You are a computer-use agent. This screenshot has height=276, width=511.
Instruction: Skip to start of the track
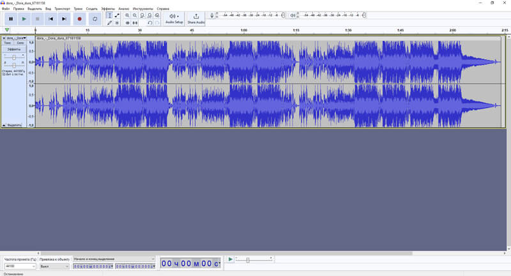point(51,19)
